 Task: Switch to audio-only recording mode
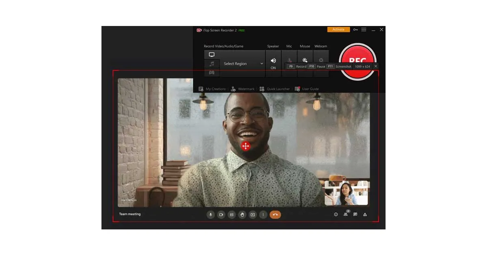211,64
